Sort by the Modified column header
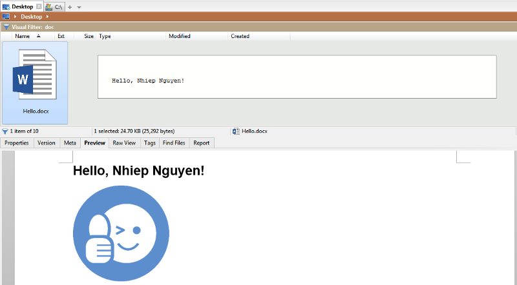Screen dimensions: 517x285 tap(180, 36)
